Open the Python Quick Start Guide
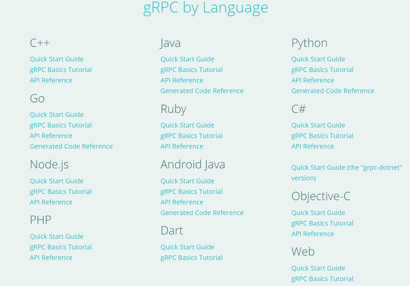 (318, 59)
